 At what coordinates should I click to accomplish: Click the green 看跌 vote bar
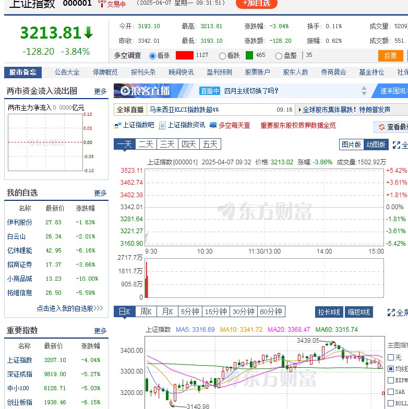point(249,55)
